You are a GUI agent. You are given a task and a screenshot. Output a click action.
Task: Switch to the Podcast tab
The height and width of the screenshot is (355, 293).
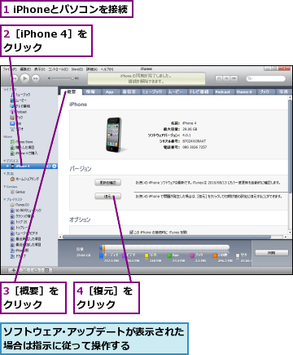(223, 92)
